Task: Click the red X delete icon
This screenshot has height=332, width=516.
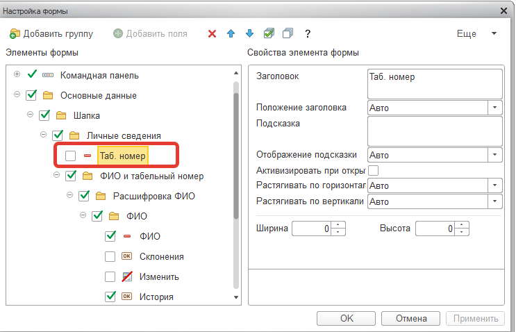Action: [x=213, y=33]
